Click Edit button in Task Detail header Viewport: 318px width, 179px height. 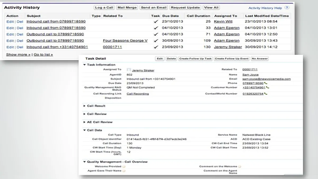click(x=160, y=59)
